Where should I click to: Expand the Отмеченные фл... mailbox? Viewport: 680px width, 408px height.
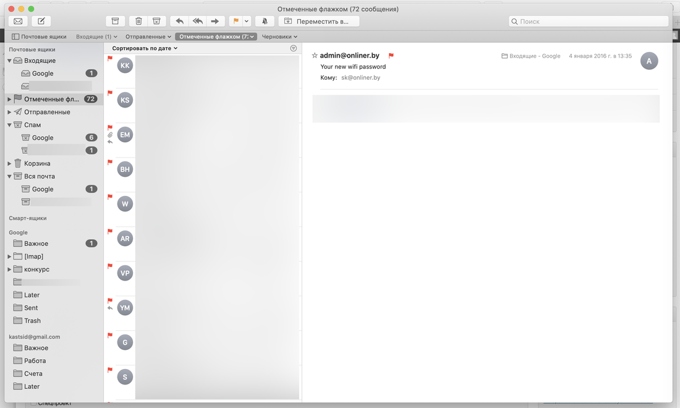coord(9,100)
